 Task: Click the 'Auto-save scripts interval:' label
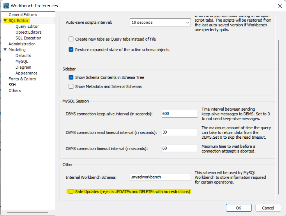89,22
